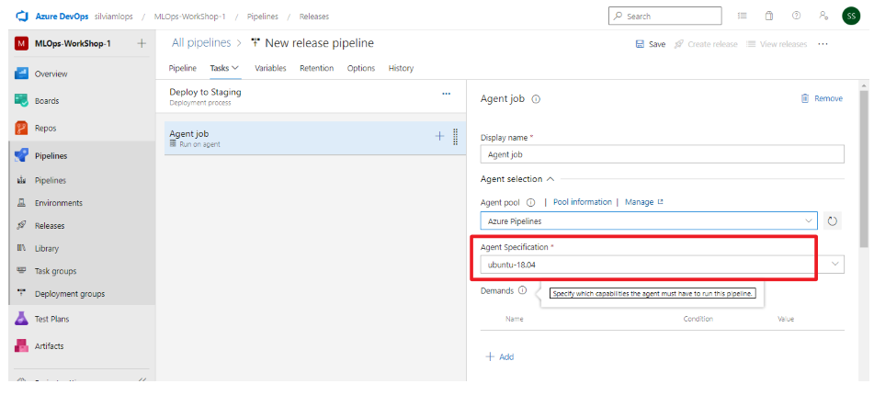
Task: Open the Pipelines sub-item under Pipelines
Action: pyautogui.click(x=51, y=181)
